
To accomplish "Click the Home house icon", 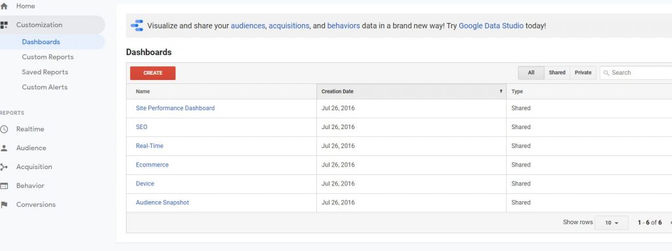I will tap(5, 7).
